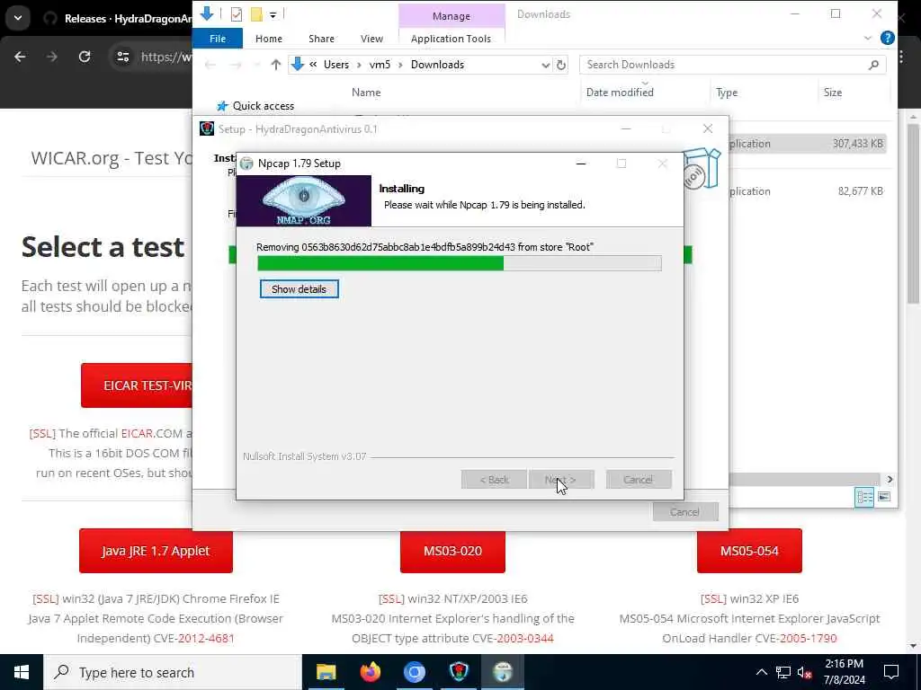This screenshot has height=690, width=921.
Task: Switch Explorer to large icons view
Action: pyautogui.click(x=884, y=498)
